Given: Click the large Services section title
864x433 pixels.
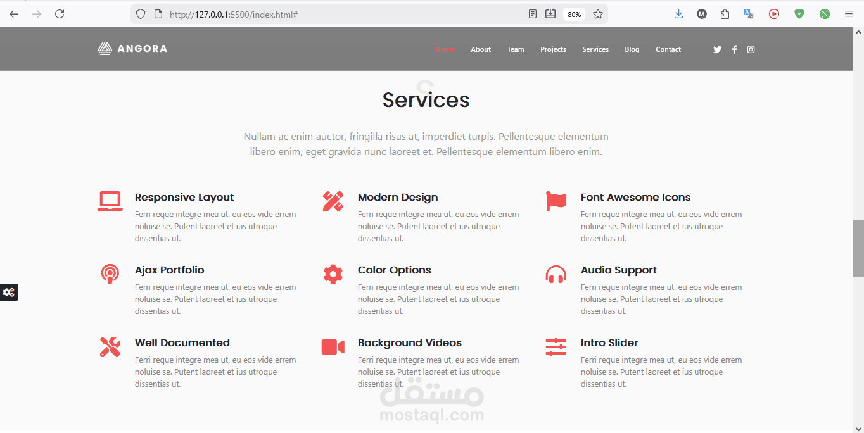Looking at the screenshot, I should [x=426, y=100].
